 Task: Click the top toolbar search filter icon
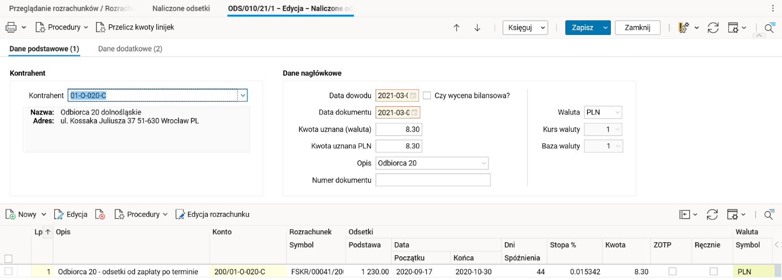click(x=770, y=28)
